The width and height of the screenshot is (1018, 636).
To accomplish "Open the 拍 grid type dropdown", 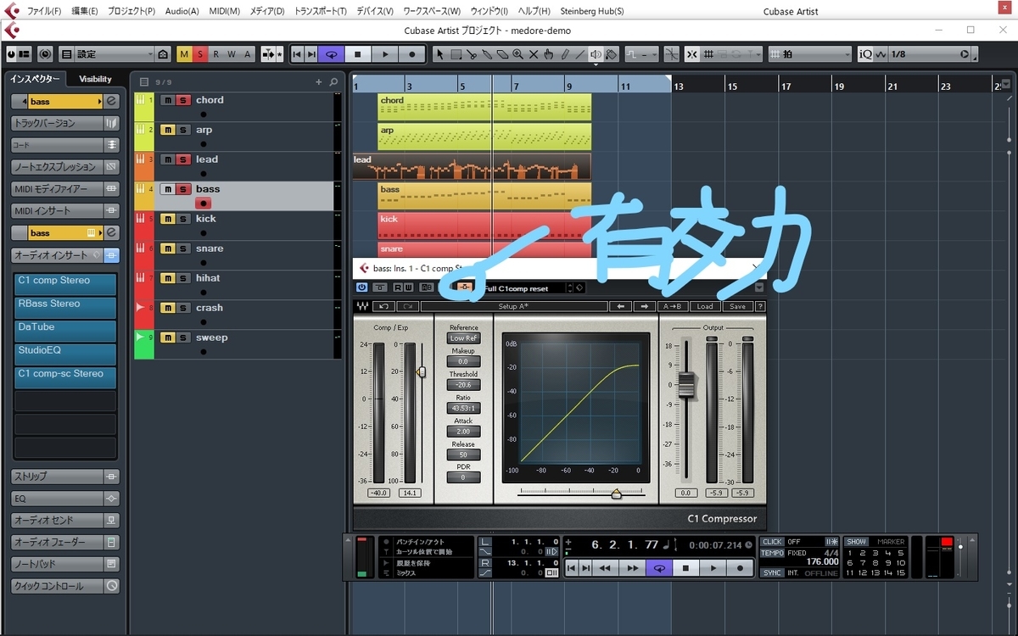I will click(809, 54).
